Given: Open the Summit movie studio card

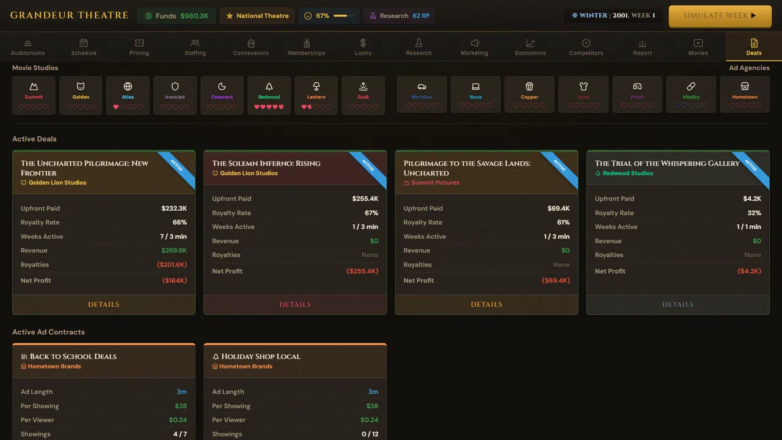Looking at the screenshot, I should pyautogui.click(x=34, y=95).
